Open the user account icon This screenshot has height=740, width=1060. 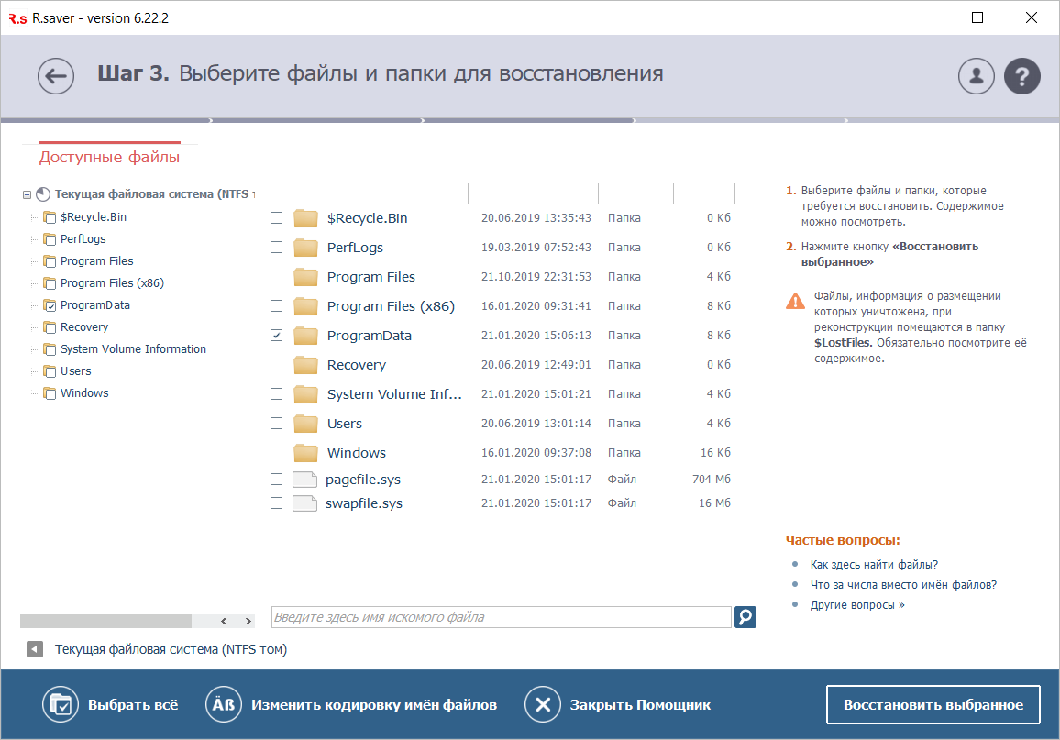(977, 76)
